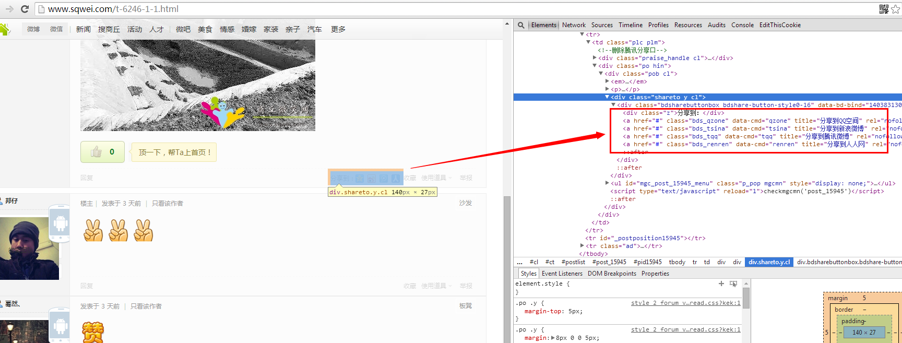Open 邦仔's avatar photo

pyautogui.click(x=29, y=249)
